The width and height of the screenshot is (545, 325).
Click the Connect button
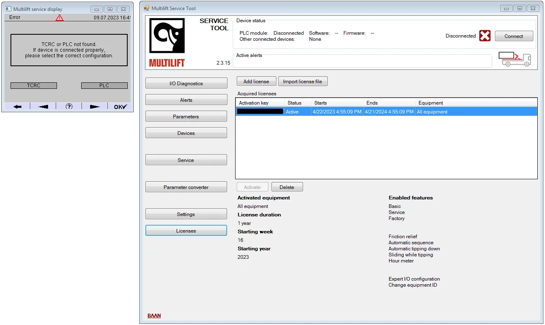pos(514,36)
